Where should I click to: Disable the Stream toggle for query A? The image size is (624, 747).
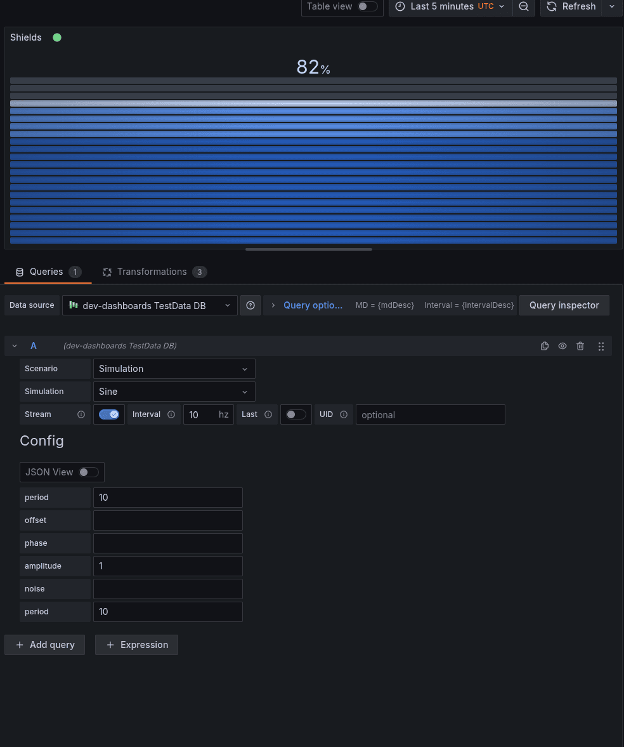[x=108, y=414]
